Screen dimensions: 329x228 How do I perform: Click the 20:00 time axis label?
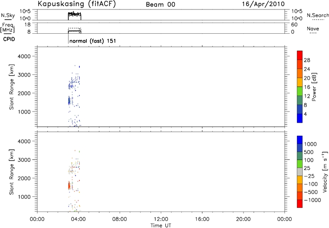click(x=243, y=219)
